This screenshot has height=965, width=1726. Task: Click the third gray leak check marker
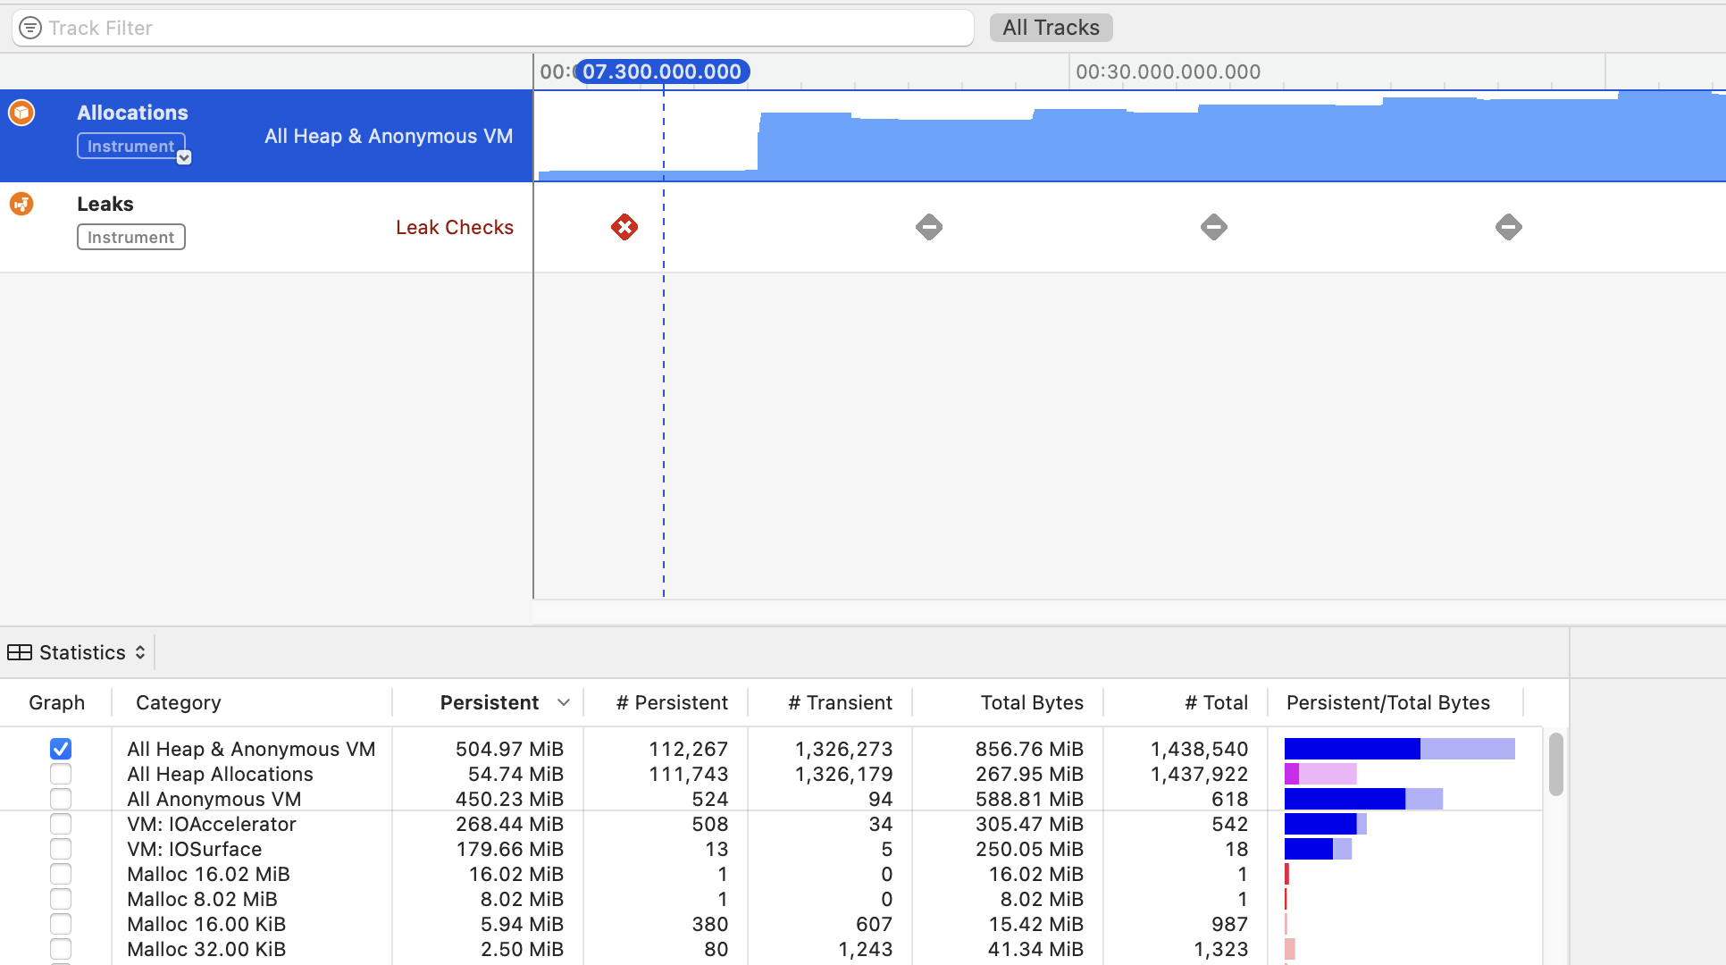click(1508, 227)
